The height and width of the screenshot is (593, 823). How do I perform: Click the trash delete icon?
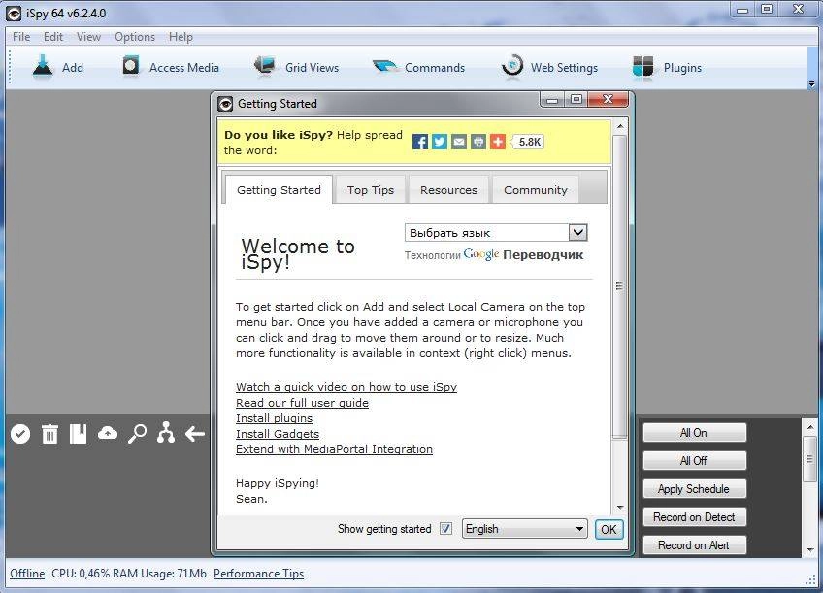coord(49,434)
